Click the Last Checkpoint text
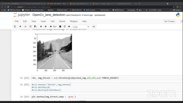This screenshot has width=183, height=103. pyautogui.click(x=79, y=15)
